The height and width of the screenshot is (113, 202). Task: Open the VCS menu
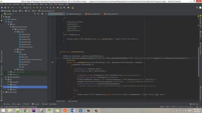click(56, 4)
